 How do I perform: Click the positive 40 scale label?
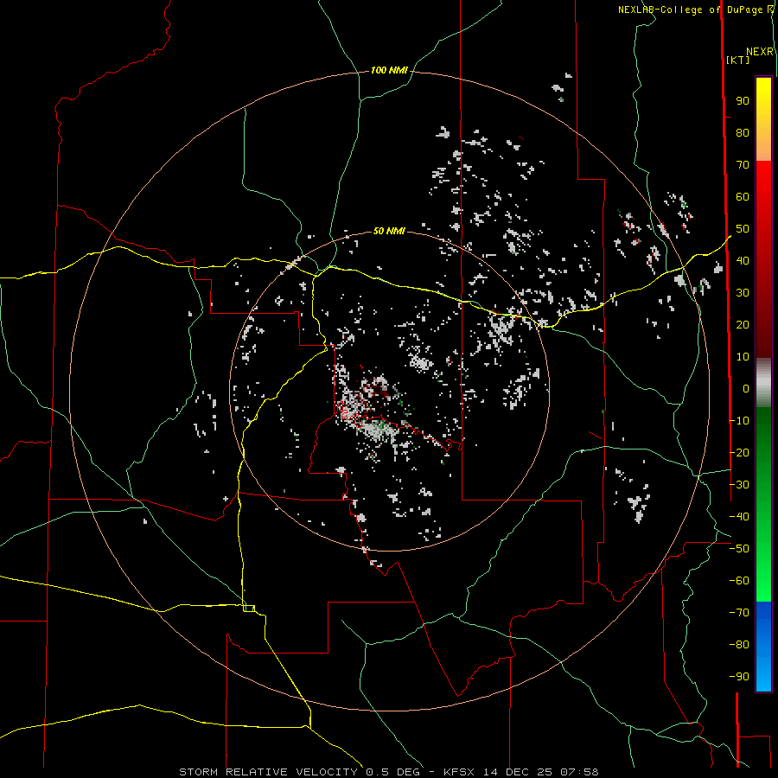tap(743, 261)
